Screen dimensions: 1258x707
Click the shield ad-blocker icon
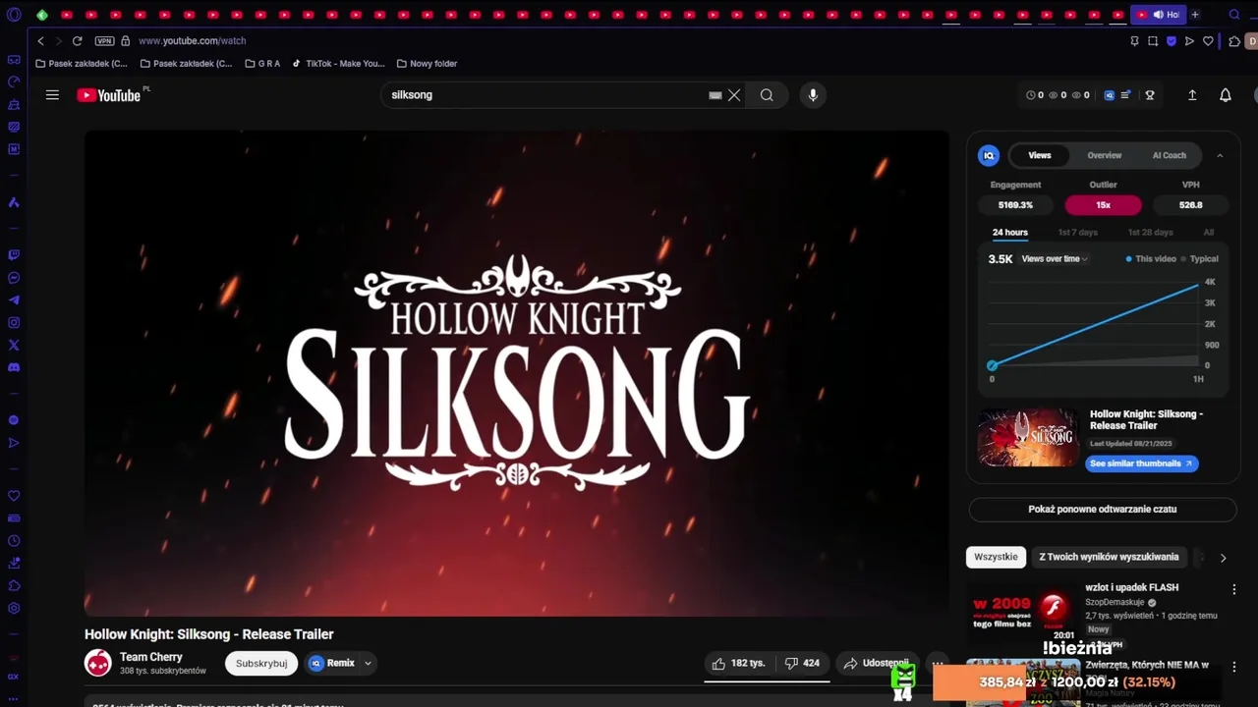point(1172,41)
